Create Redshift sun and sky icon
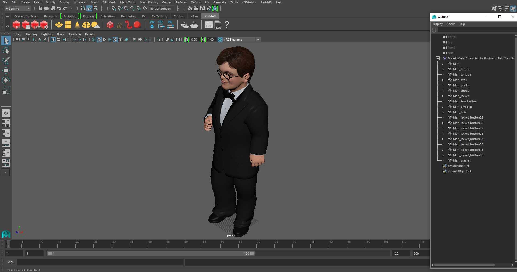This screenshot has width=517, height=272. (95, 25)
